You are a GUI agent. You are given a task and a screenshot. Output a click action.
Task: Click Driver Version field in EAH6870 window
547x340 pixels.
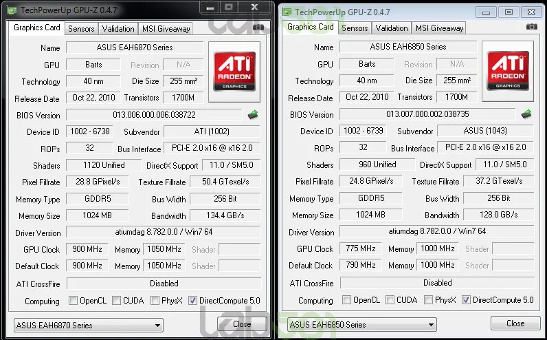164,232
